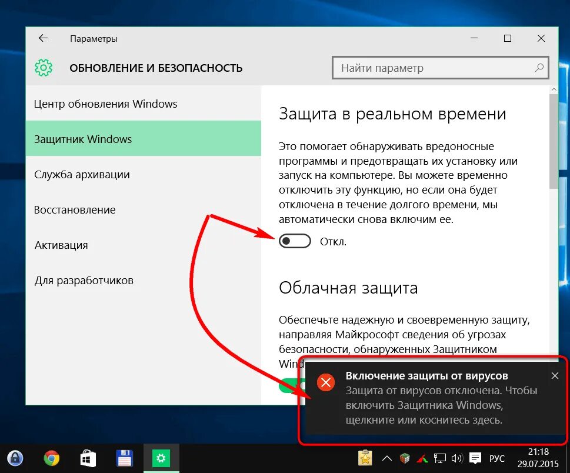
Task: Open Активация section
Action: tap(143, 245)
